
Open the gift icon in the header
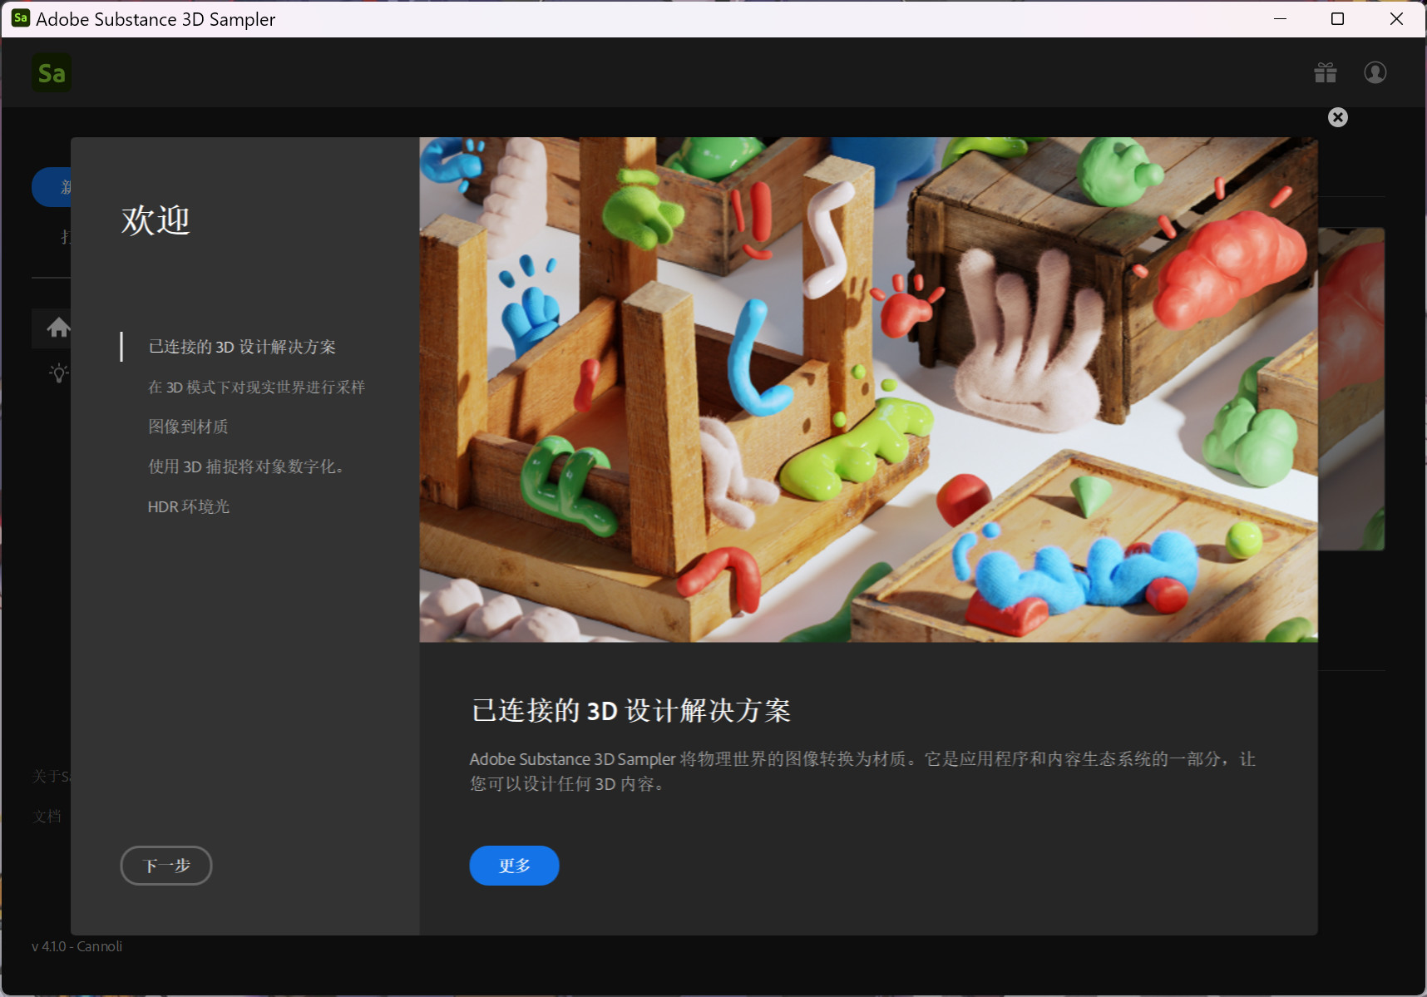(1325, 73)
